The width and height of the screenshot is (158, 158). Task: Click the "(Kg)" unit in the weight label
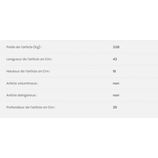tap(37, 47)
